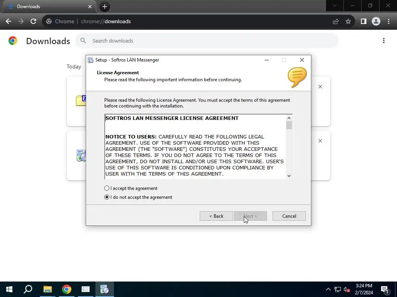The height and width of the screenshot is (297, 397).
Task: Reload the Chrome downloads page
Action: 33,22
